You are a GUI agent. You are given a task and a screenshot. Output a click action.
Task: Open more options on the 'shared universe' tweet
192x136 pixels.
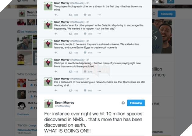98,53
